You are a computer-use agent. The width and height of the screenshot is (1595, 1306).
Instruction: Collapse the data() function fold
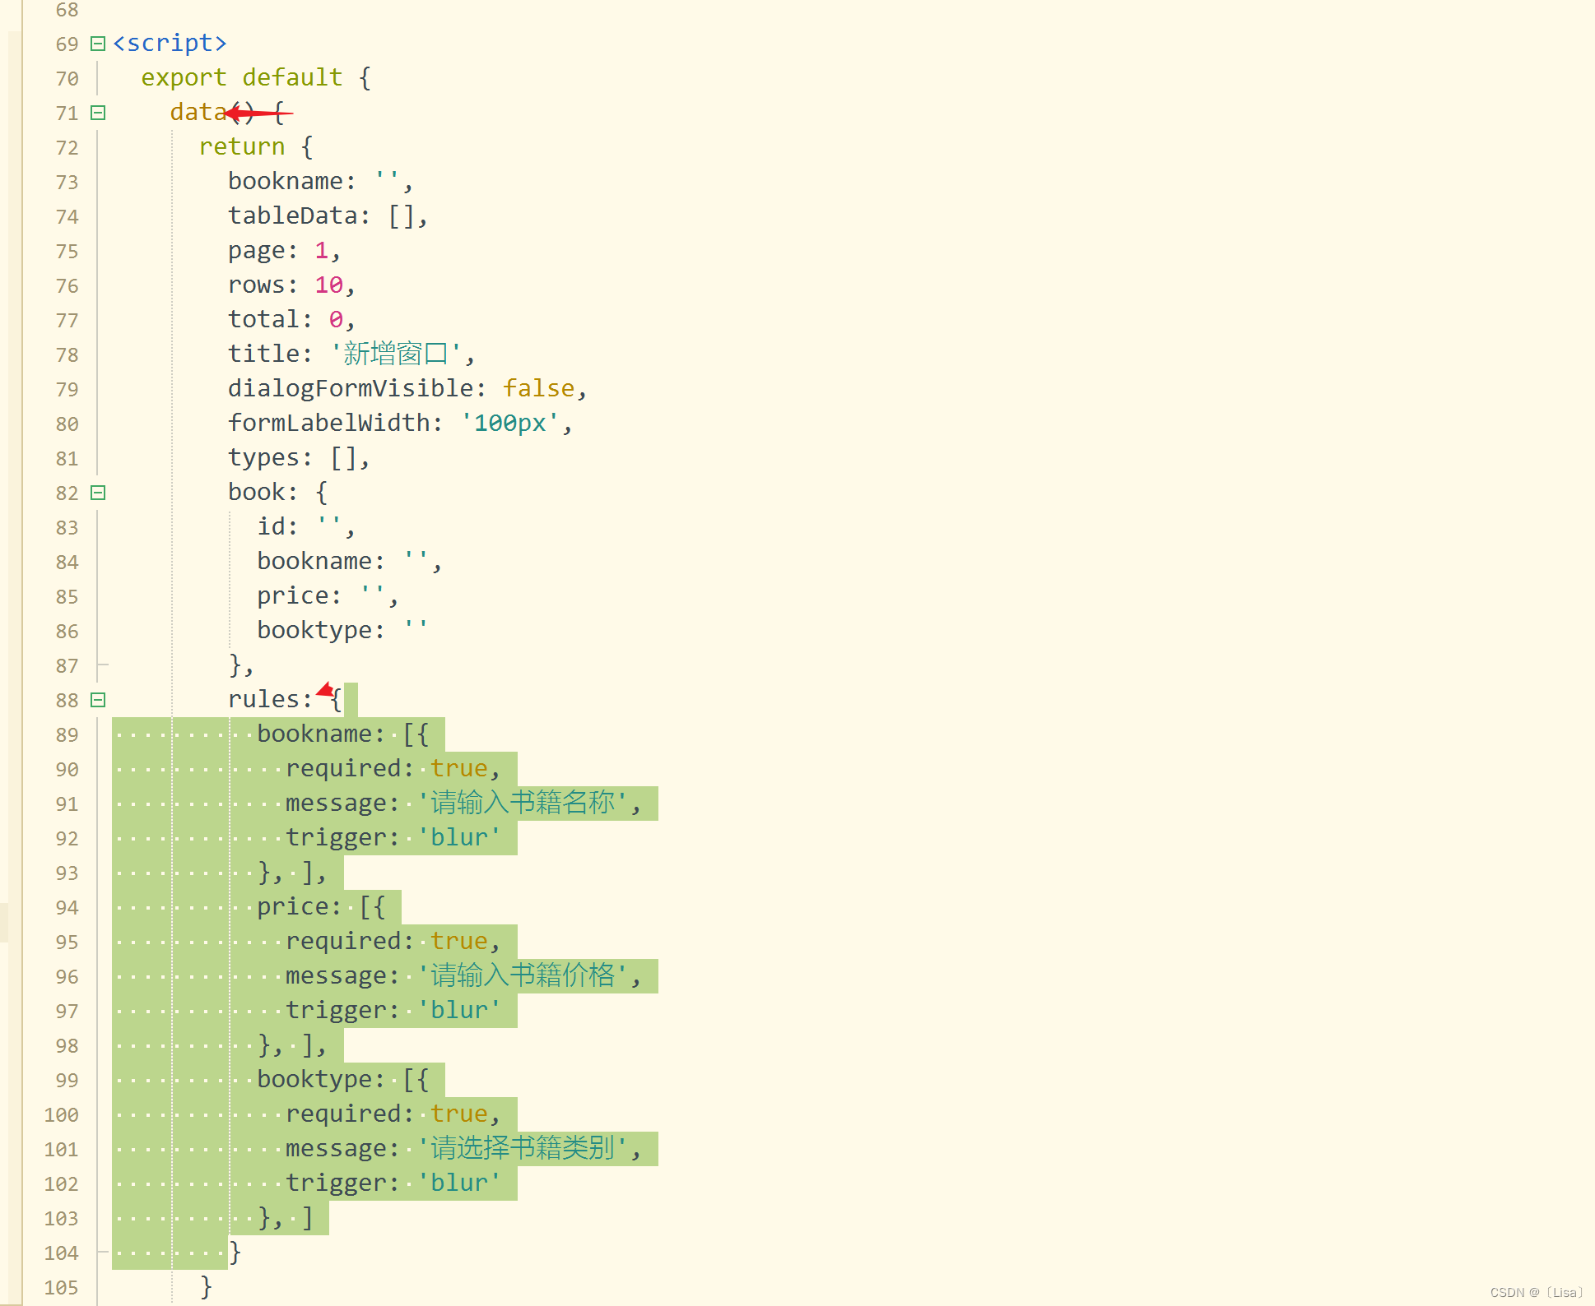click(x=98, y=113)
